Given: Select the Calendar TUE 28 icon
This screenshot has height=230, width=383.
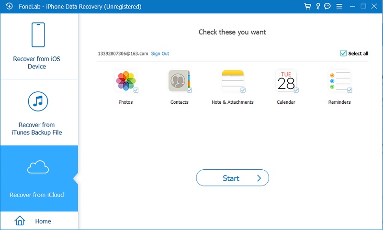Looking at the screenshot, I should click(286, 81).
